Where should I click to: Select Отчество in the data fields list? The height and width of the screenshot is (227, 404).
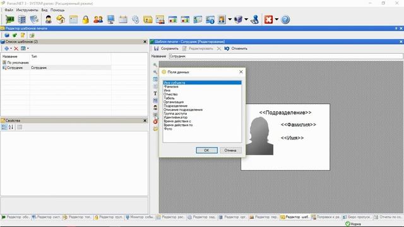pyautogui.click(x=170, y=94)
